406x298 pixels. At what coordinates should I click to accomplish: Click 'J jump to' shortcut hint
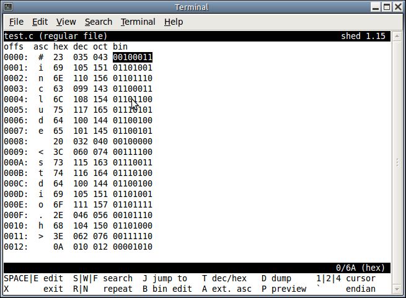click(x=165, y=278)
